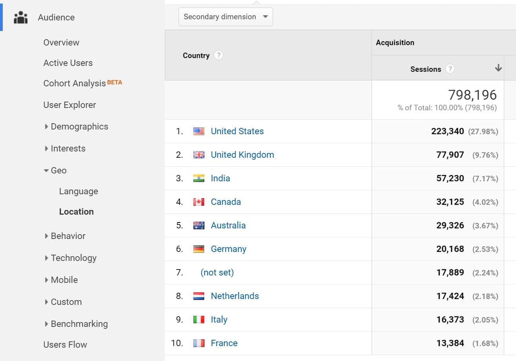This screenshot has width=516, height=361.
Task: Open the Location report menu item
Action: point(76,211)
